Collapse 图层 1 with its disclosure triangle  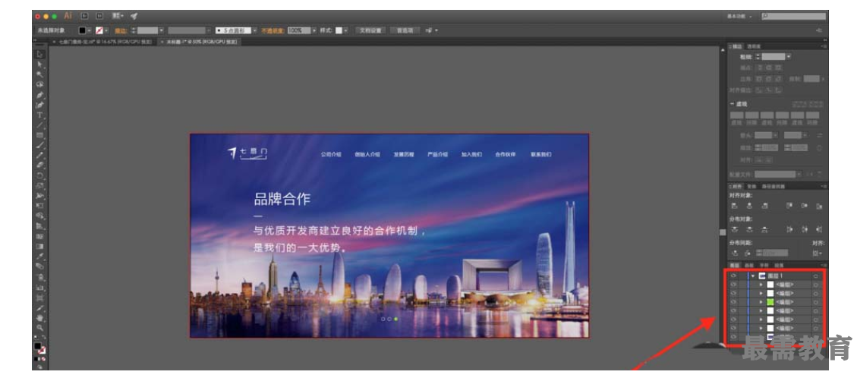pos(753,276)
